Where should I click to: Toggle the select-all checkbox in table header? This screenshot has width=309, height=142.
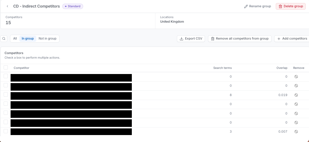[x=6, y=68]
